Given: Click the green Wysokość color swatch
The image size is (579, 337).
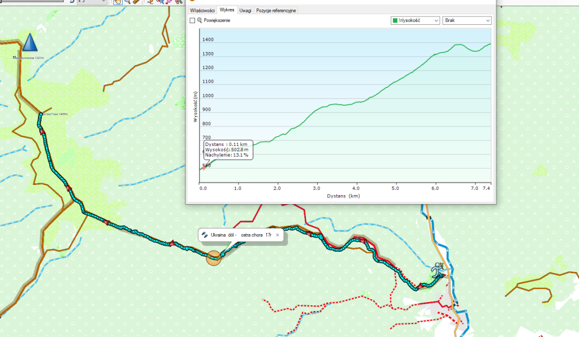Looking at the screenshot, I should pos(395,20).
